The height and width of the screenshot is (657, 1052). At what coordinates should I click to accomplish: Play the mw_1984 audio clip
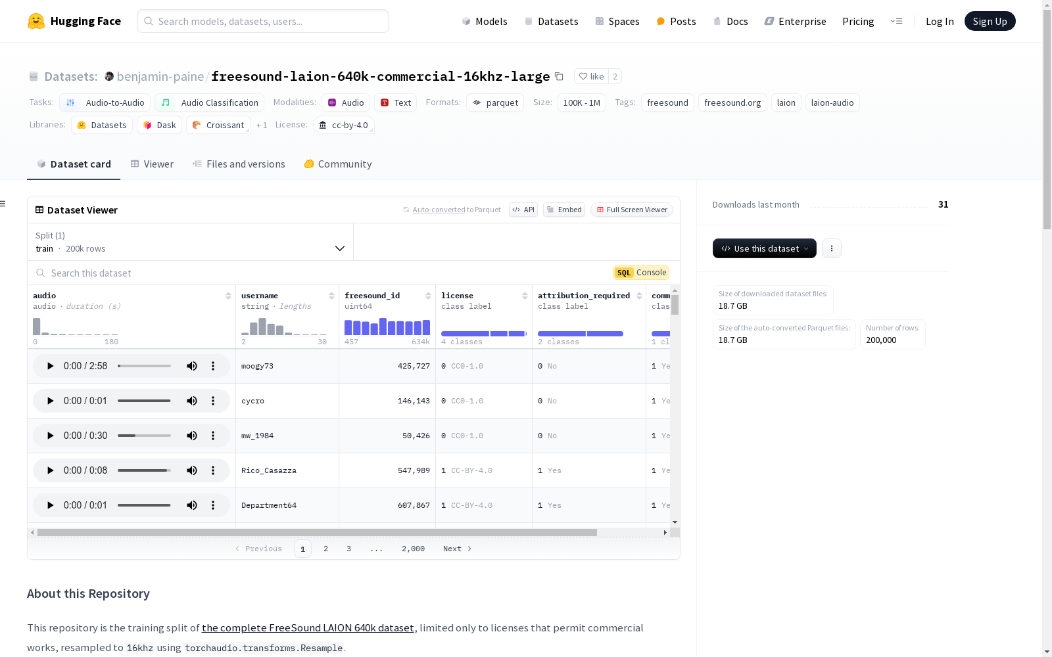click(x=50, y=436)
